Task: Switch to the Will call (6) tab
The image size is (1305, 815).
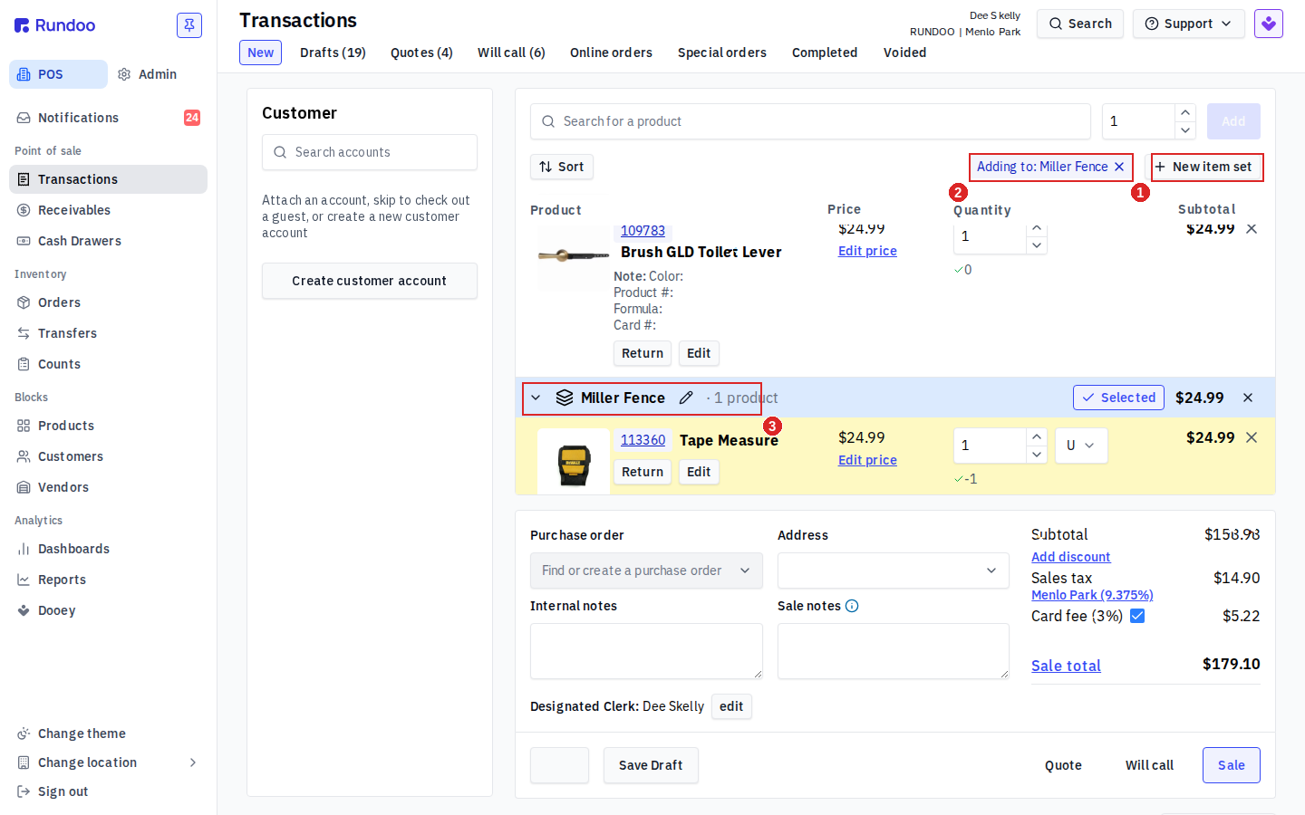Action: (511, 53)
